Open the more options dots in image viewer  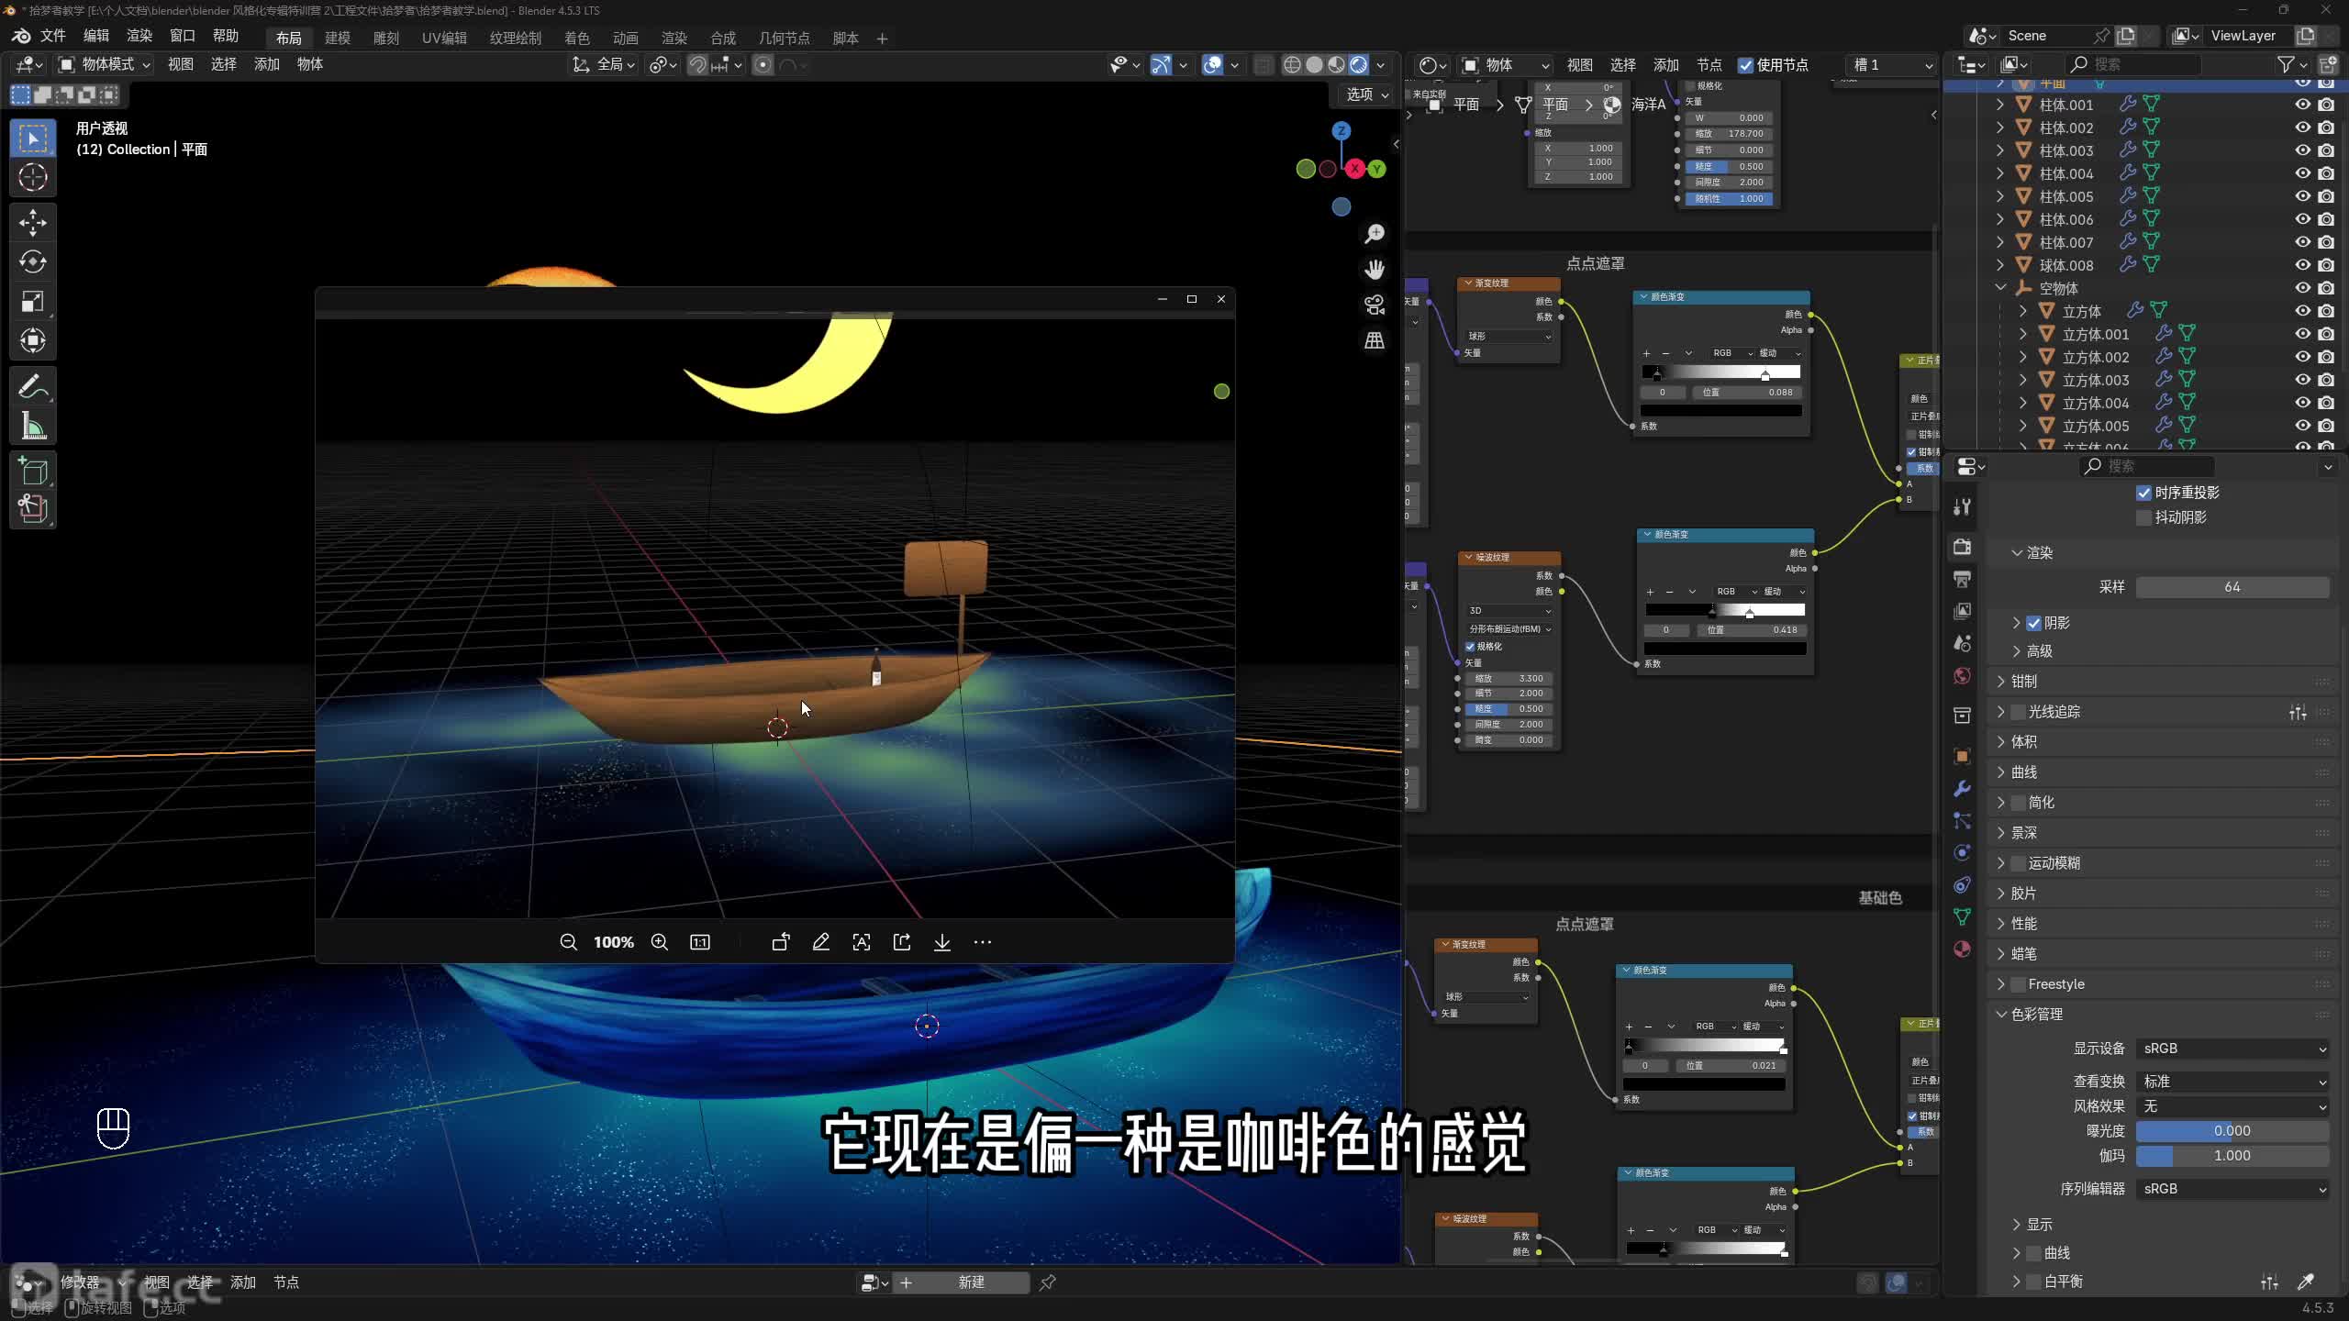983,942
